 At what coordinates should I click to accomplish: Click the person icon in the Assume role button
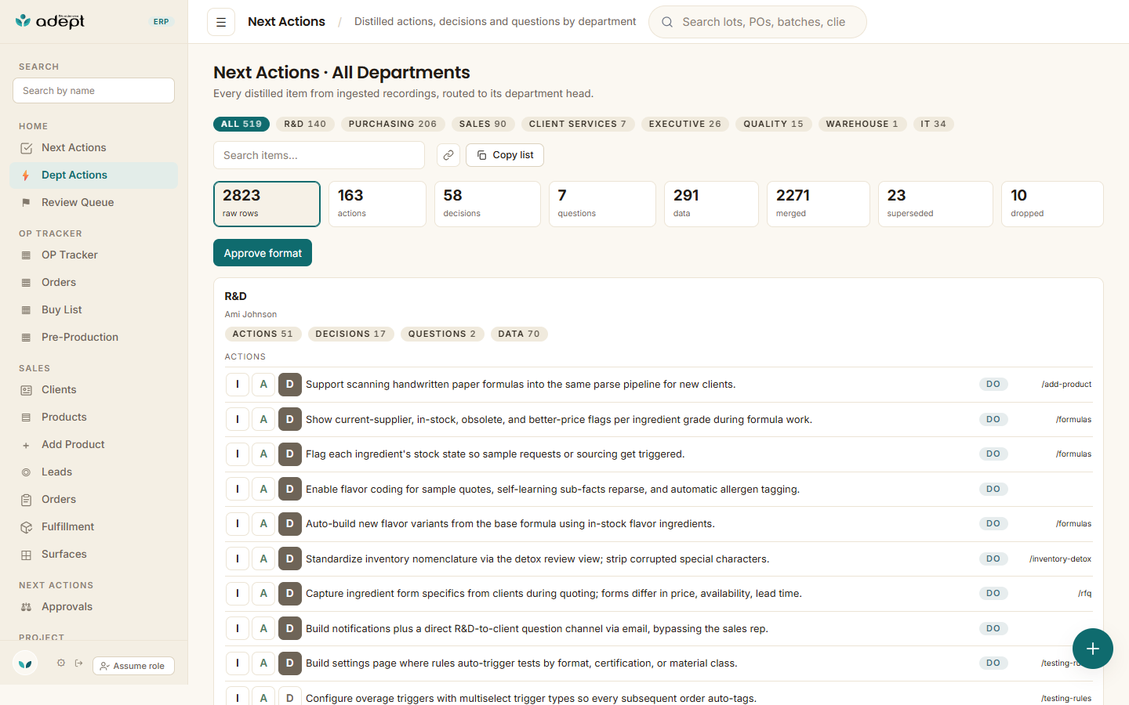(x=104, y=666)
